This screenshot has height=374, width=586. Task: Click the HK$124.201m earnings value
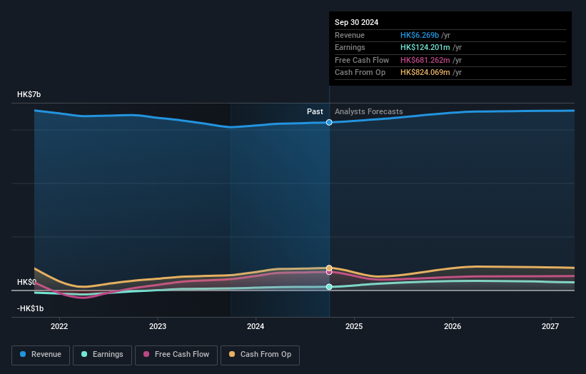click(425, 47)
